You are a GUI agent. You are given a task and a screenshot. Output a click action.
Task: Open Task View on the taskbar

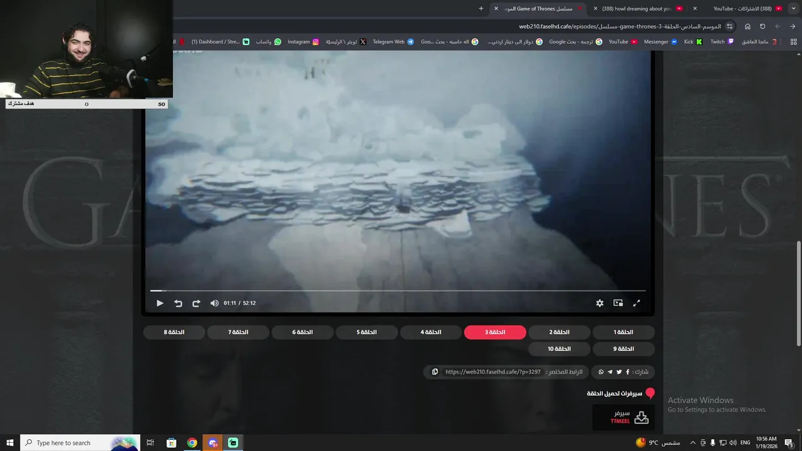tap(150, 443)
